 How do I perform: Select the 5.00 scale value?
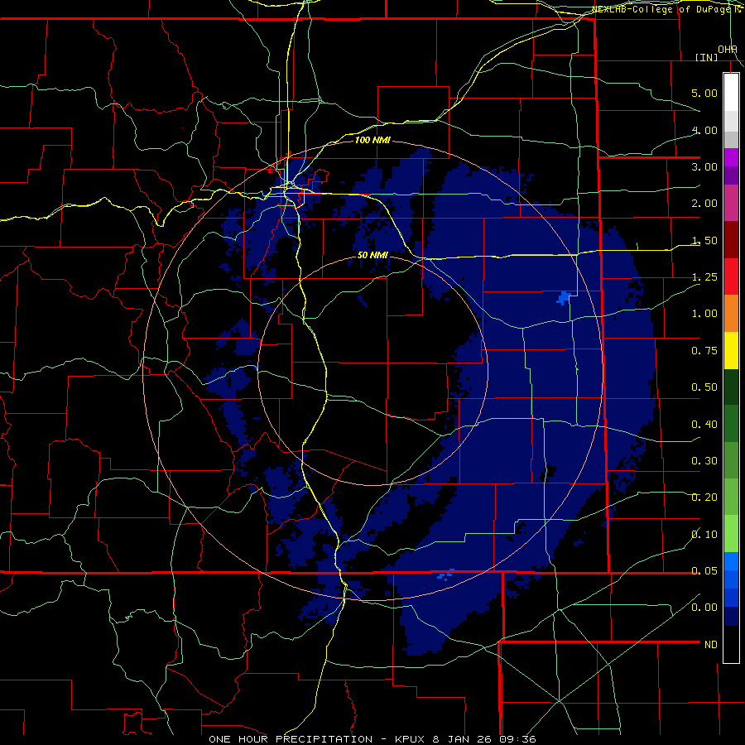point(704,93)
